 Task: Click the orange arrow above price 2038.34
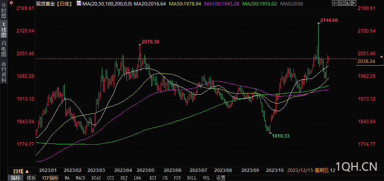coord(381,56)
